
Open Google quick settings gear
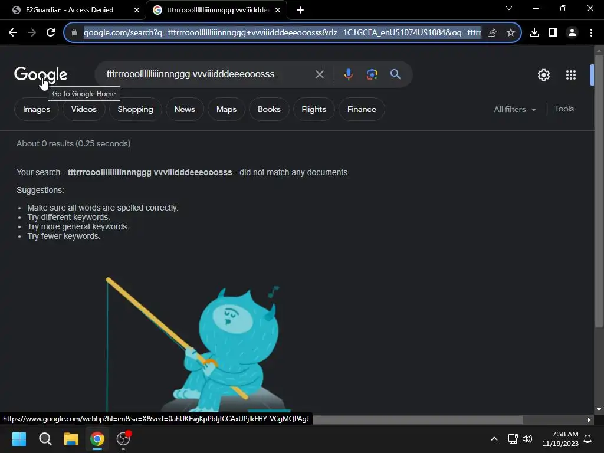tap(543, 75)
